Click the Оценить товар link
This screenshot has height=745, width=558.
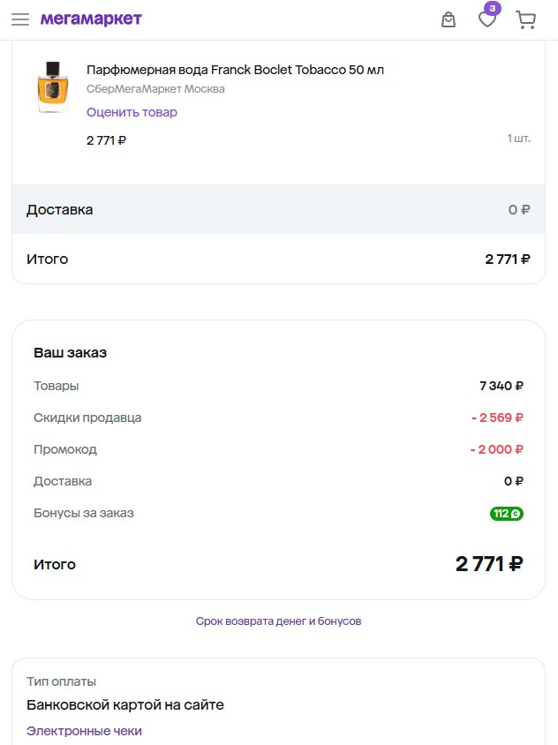point(132,112)
